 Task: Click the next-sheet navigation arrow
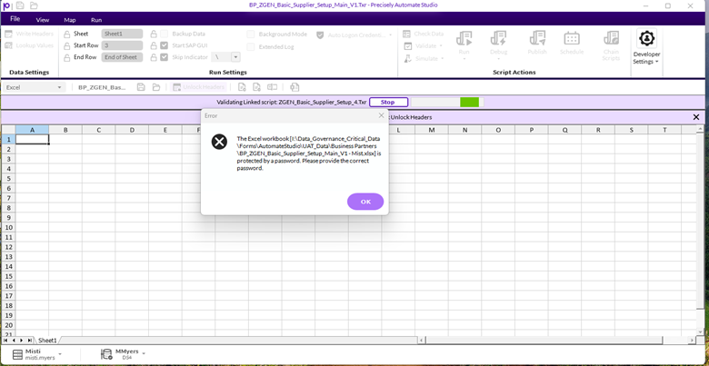22,341
